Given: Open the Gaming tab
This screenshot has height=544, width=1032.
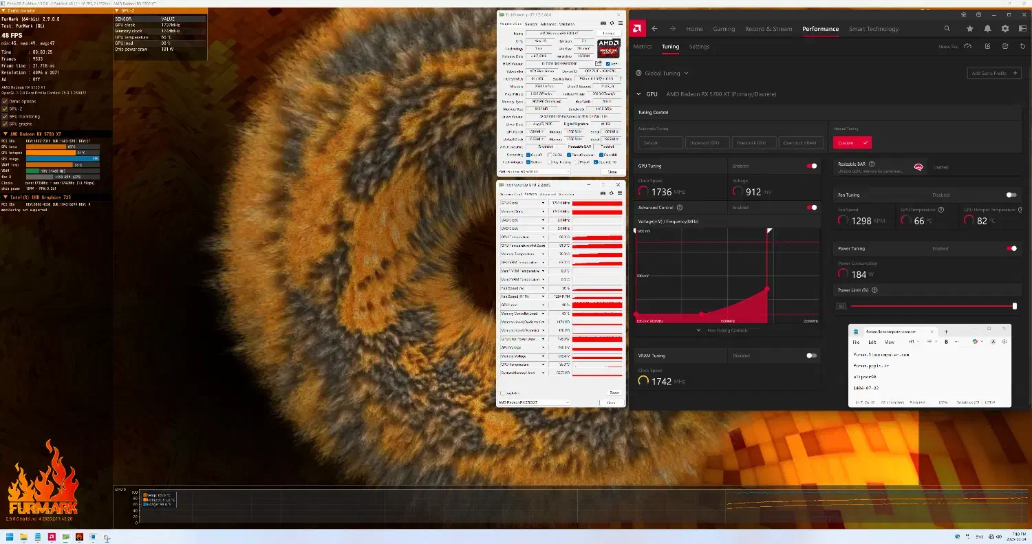Looking at the screenshot, I should point(724,29).
